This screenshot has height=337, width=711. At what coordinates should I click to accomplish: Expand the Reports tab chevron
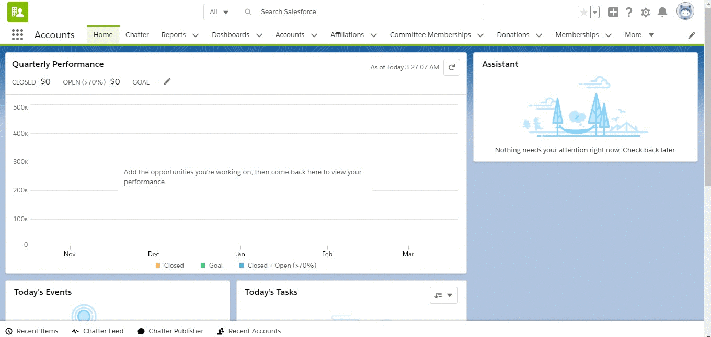(x=196, y=35)
